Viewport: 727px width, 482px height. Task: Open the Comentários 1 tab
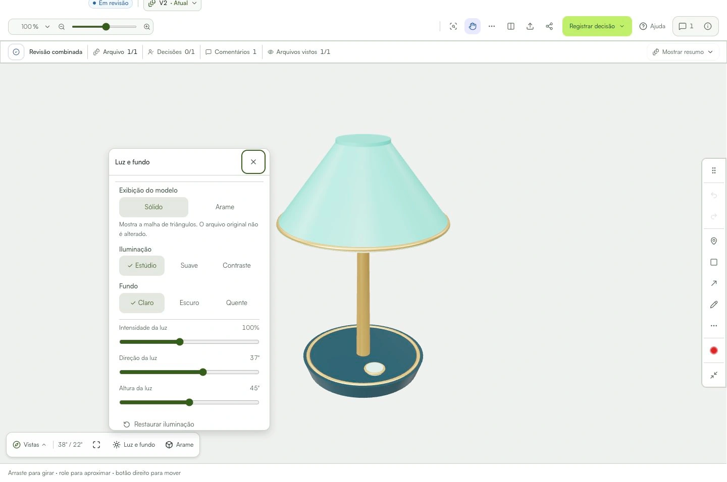(x=231, y=52)
